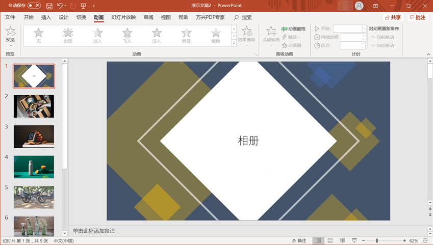Image resolution: width=433 pixels, height=245 pixels.
Task: Open the 动画窗格 animation pane
Action: [x=294, y=29]
